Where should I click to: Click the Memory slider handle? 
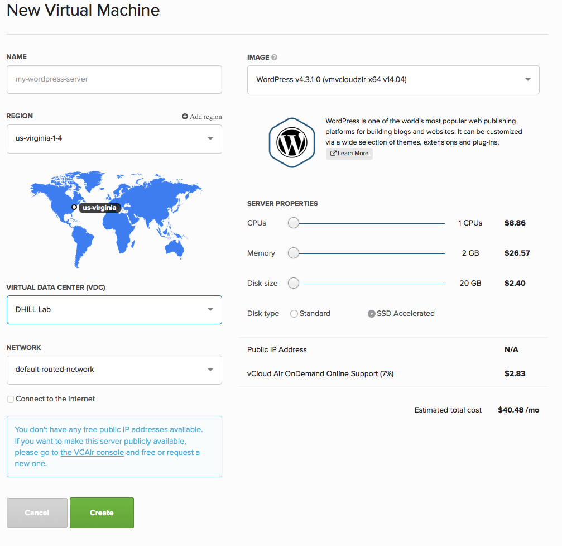coord(294,253)
